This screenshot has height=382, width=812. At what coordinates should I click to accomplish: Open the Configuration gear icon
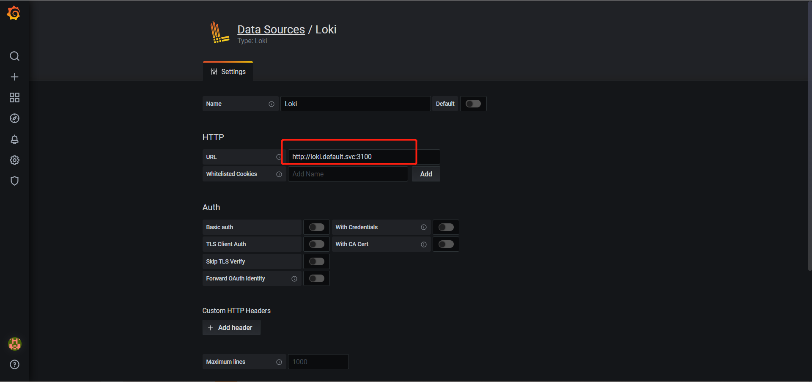click(x=14, y=160)
